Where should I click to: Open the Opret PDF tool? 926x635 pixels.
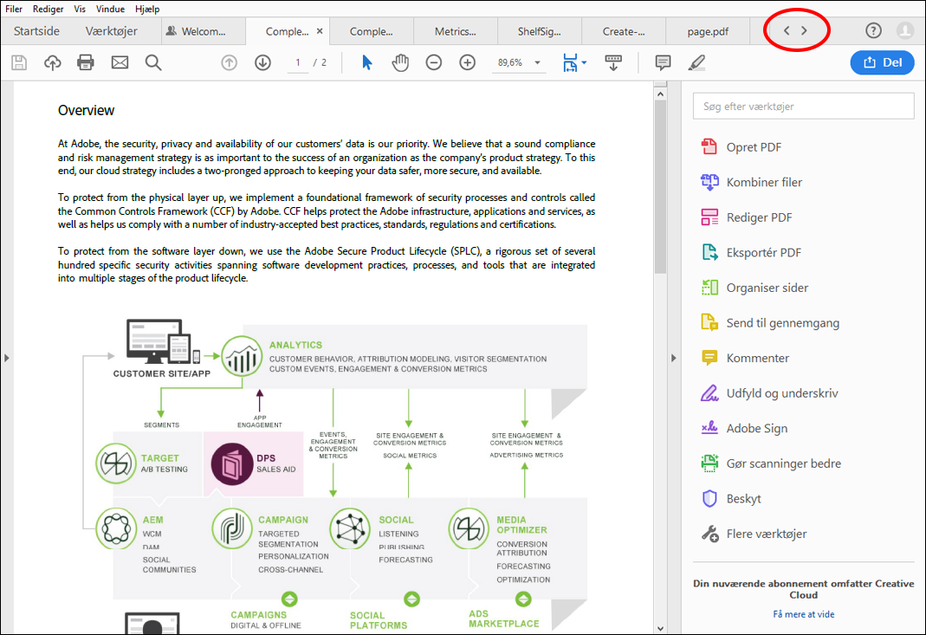741,147
